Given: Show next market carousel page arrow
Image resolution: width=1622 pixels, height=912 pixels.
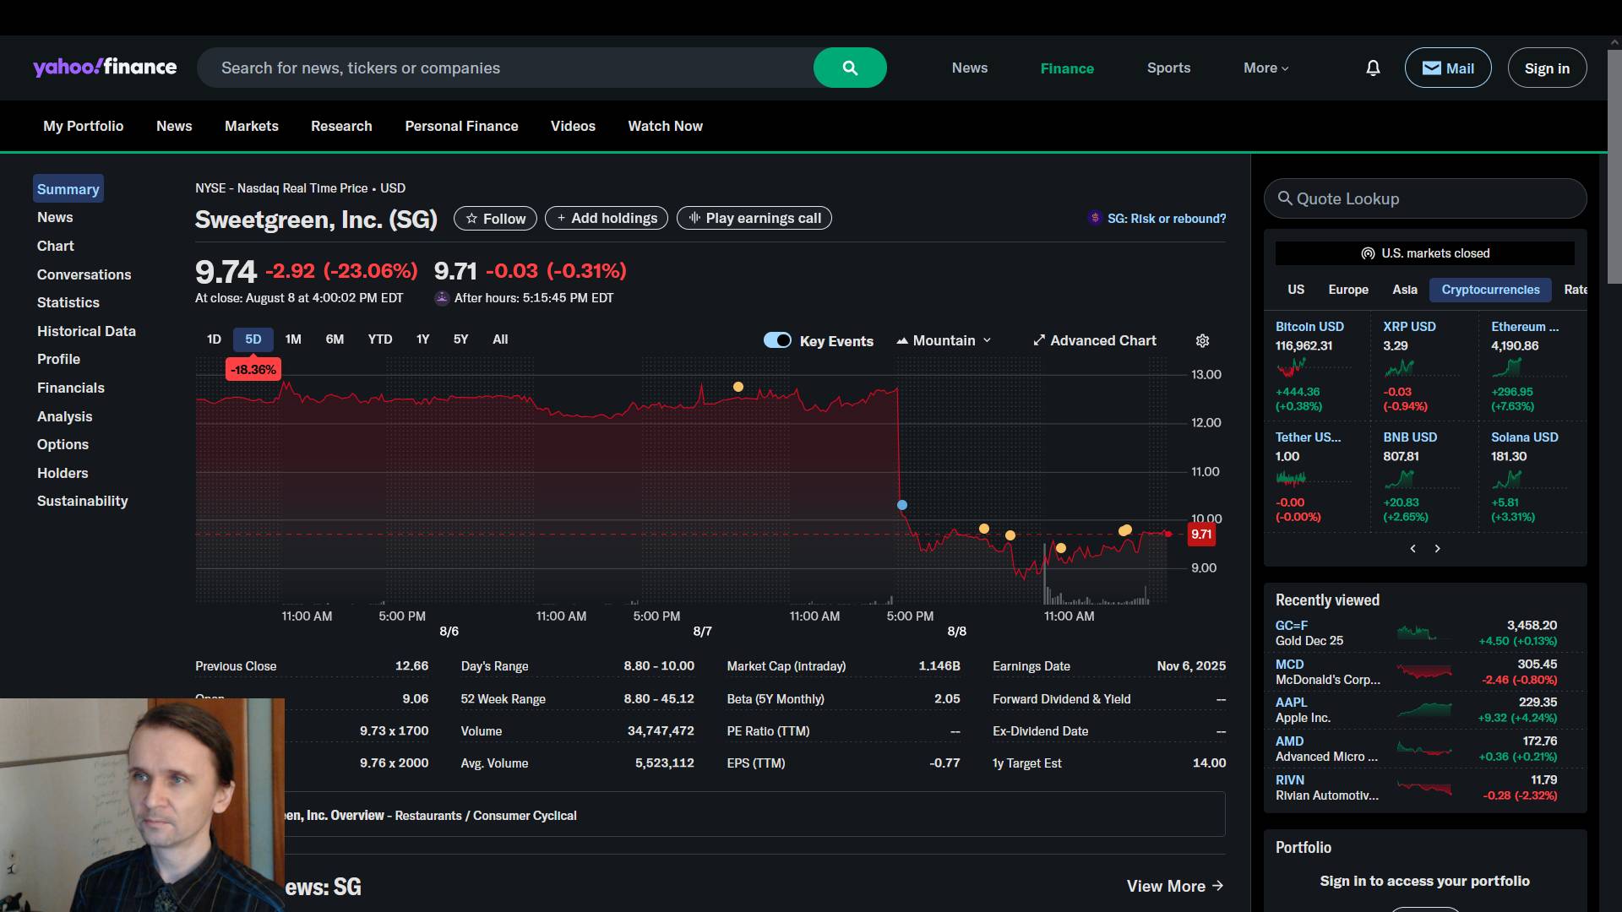Looking at the screenshot, I should pyautogui.click(x=1437, y=549).
